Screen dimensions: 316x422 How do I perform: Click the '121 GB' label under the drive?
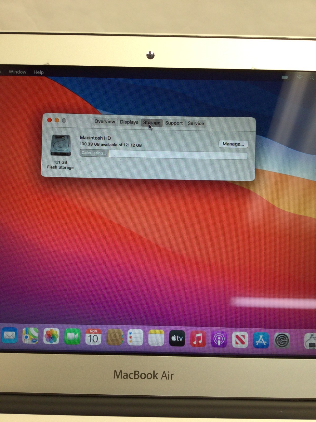(x=60, y=162)
